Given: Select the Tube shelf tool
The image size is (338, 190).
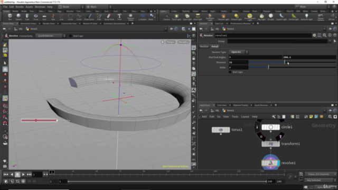Looking at the screenshot, I should [27, 17].
